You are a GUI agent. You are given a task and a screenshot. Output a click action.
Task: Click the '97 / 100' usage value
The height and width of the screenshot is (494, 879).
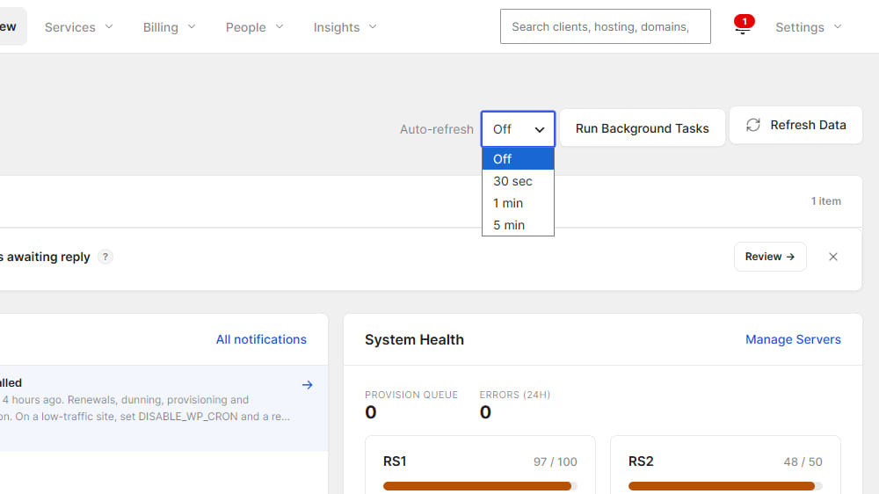pos(555,461)
